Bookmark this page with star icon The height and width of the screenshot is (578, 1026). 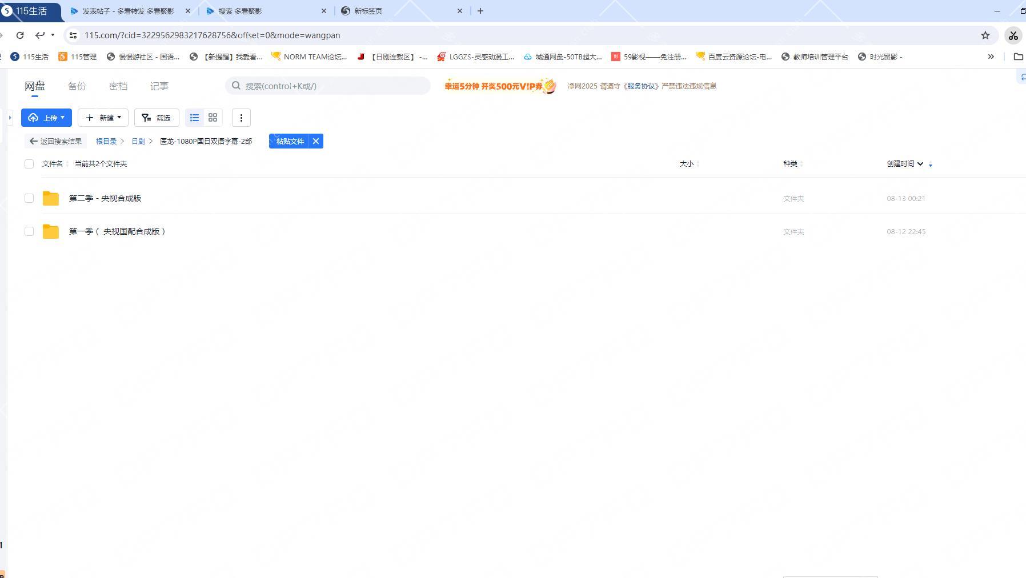coord(985,35)
